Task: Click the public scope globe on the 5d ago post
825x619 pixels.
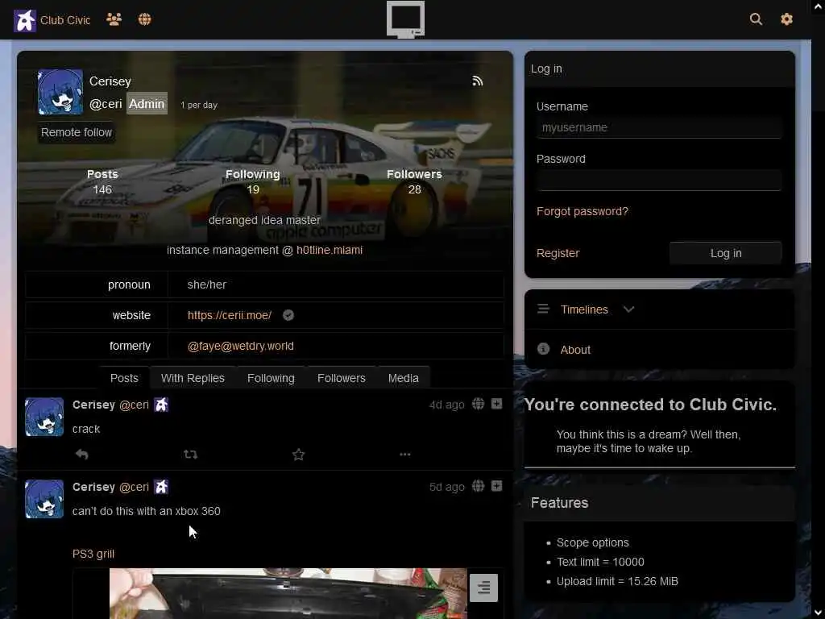Action: [478, 486]
